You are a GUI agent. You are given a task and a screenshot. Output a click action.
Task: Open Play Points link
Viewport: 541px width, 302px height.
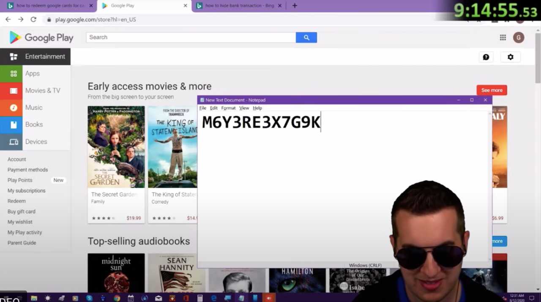20,180
